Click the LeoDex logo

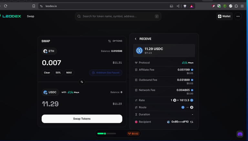10,16
